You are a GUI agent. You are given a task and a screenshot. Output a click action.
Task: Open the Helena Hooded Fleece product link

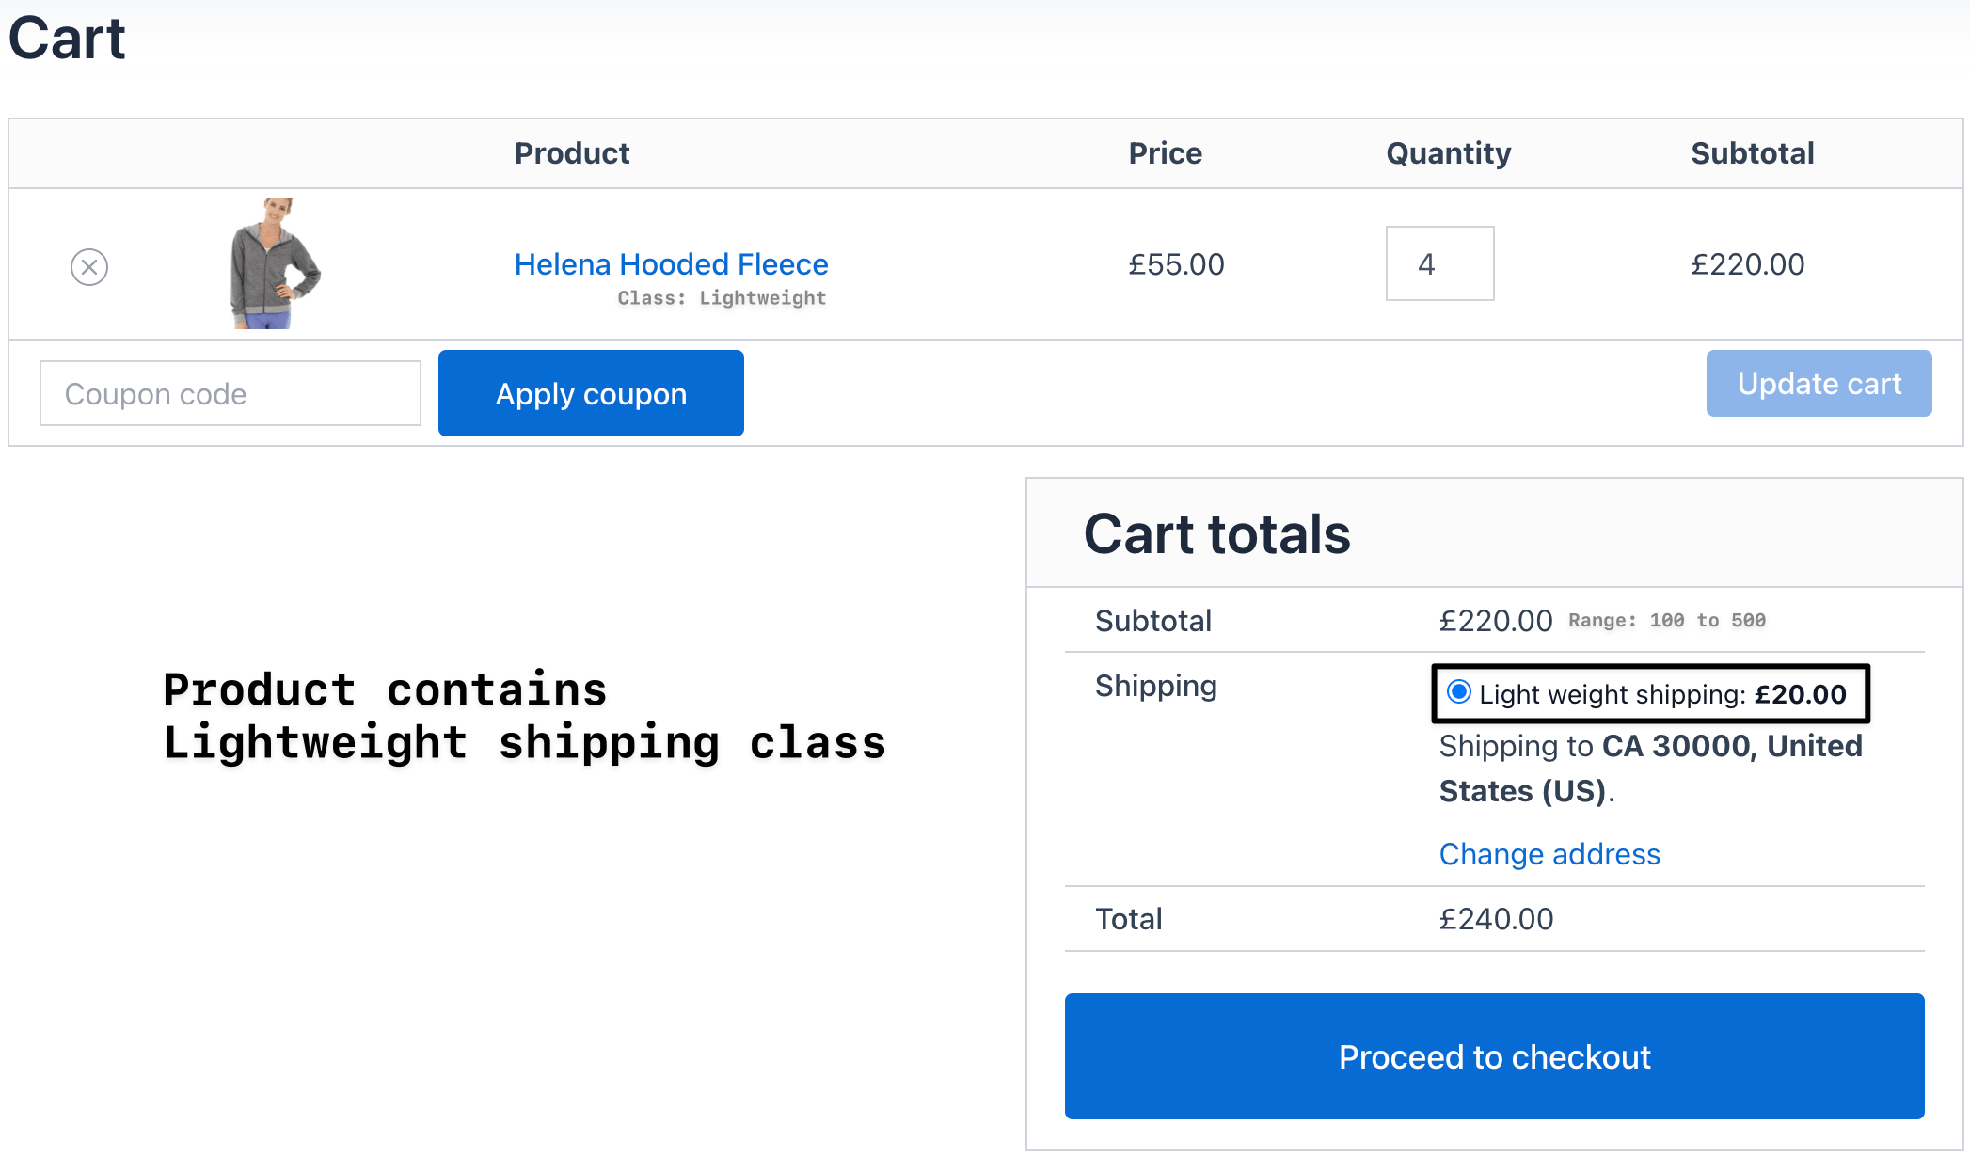pyautogui.click(x=671, y=264)
